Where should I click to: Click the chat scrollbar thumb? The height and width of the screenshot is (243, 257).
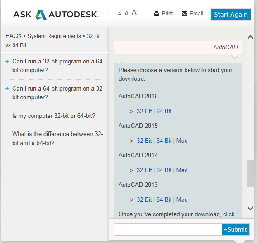coord(250,173)
